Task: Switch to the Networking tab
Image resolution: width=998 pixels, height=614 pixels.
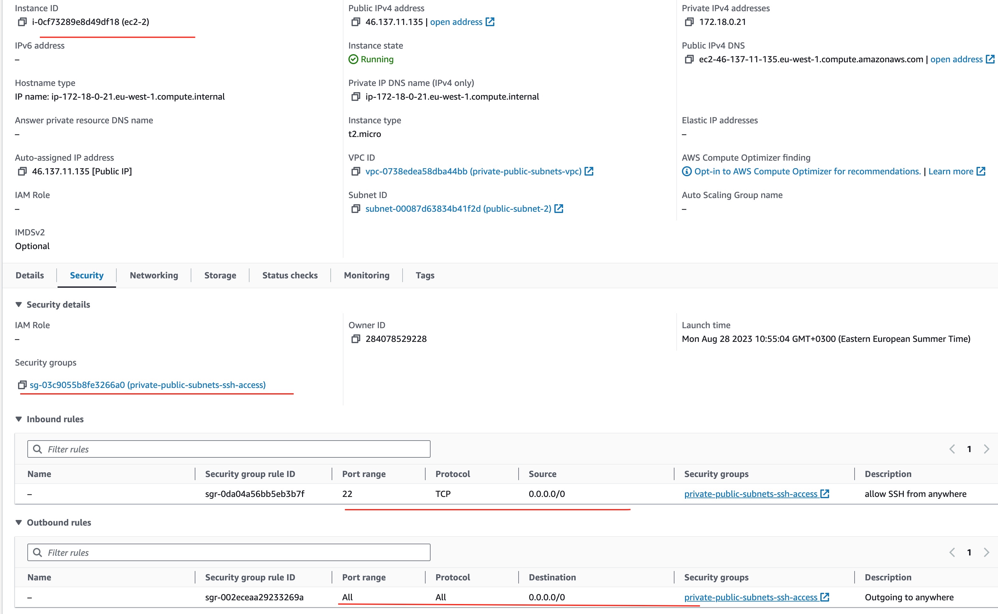Action: tap(153, 275)
